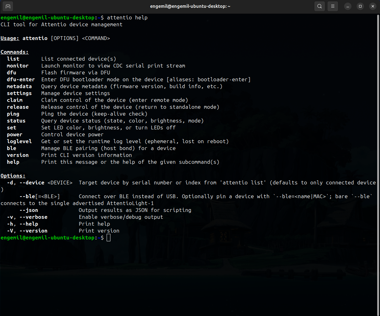Viewport: 380px width, 316px height.
Task: Click the 'help' command name in list
Action: point(13,162)
